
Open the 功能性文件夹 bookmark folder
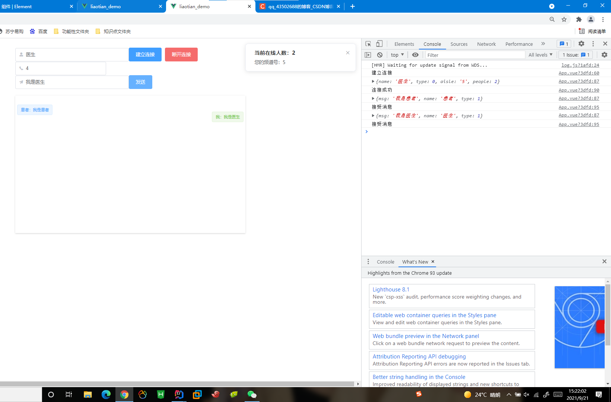pyautogui.click(x=71, y=31)
